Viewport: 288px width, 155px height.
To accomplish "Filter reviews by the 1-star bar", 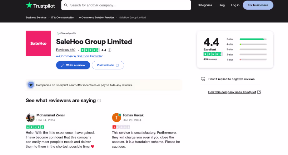I will [x=253, y=60].
